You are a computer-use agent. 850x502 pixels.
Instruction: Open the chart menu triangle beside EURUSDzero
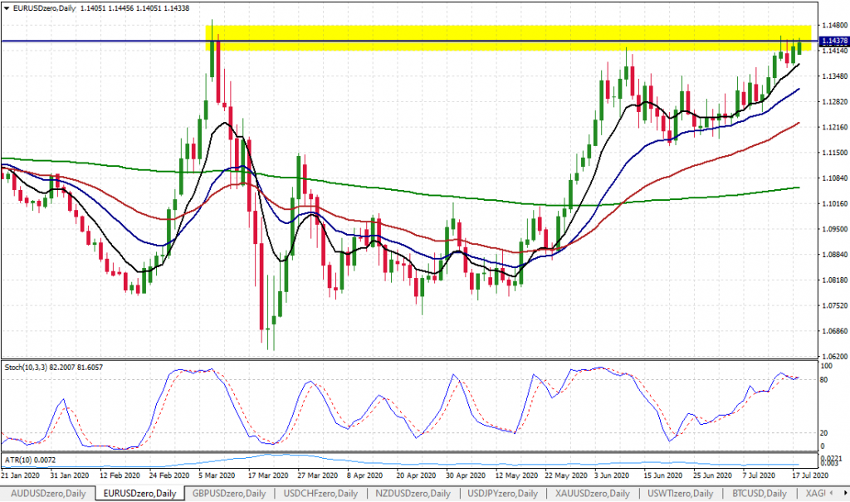coord(7,7)
